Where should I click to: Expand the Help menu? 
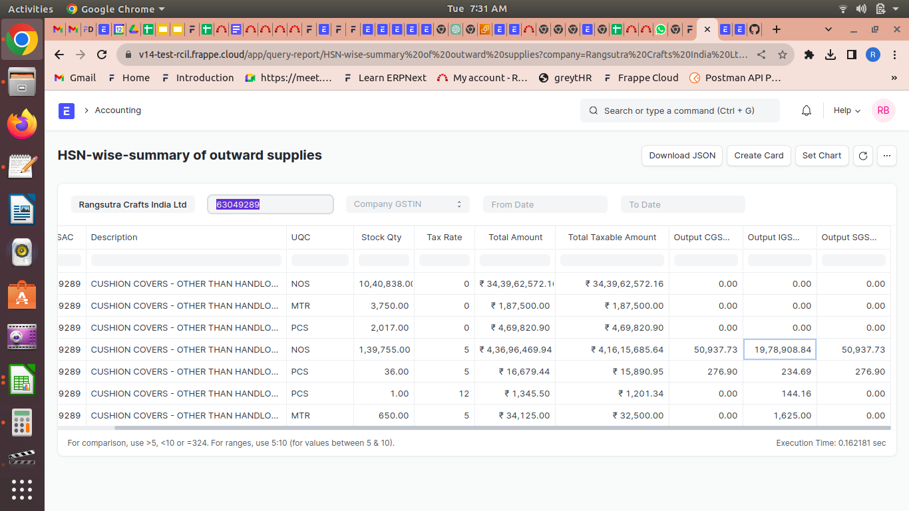point(846,110)
